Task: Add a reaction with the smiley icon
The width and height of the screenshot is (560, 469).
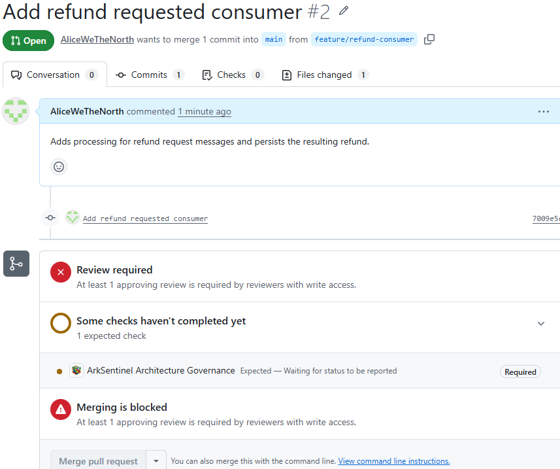Action: [59, 167]
